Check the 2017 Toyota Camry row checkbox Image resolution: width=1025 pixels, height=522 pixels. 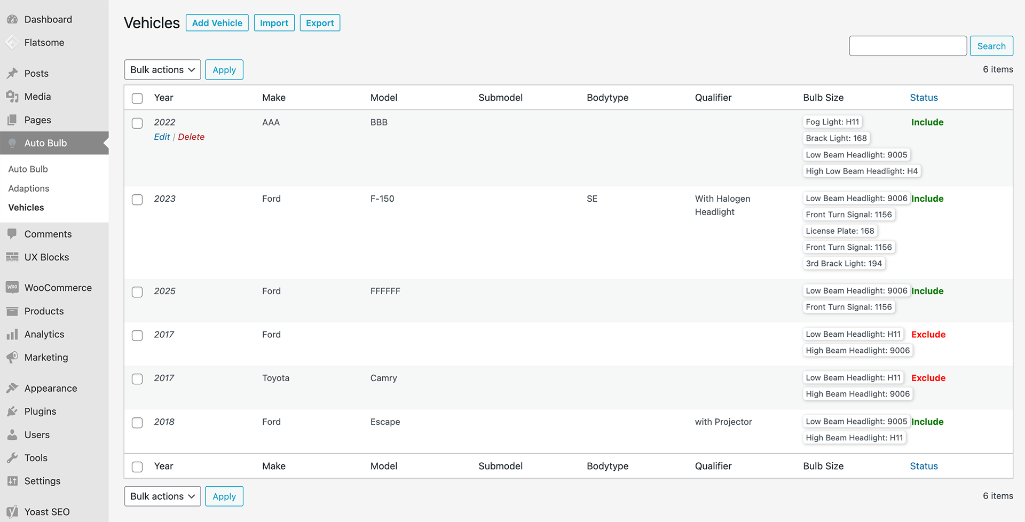(137, 379)
